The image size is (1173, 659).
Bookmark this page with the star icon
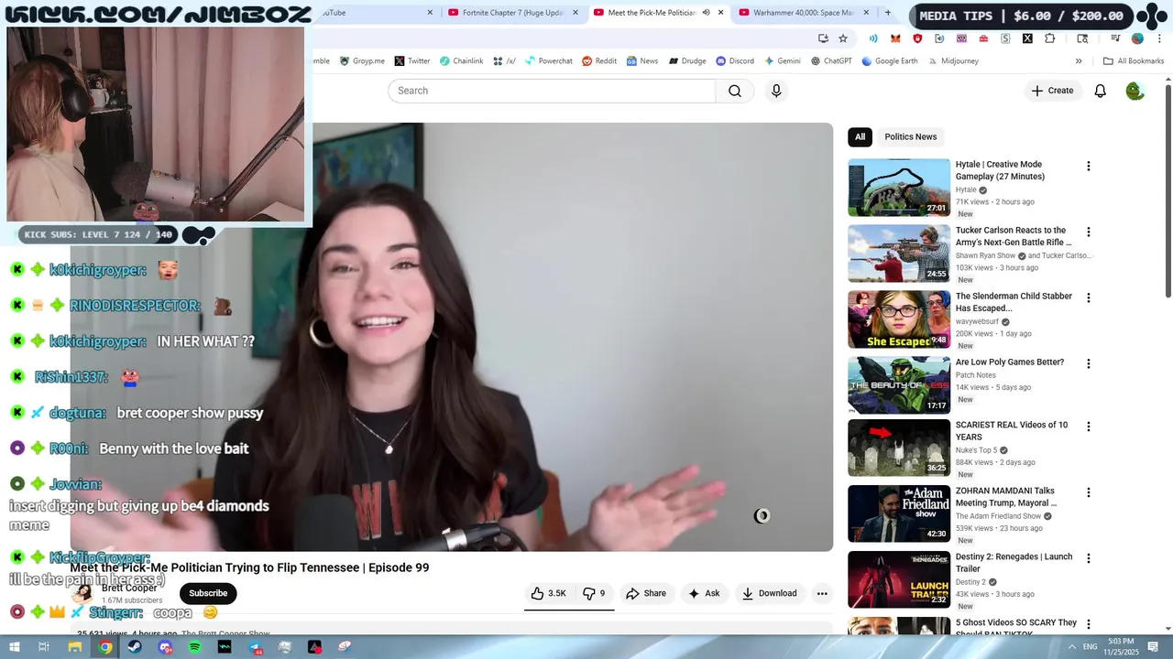[843, 38]
